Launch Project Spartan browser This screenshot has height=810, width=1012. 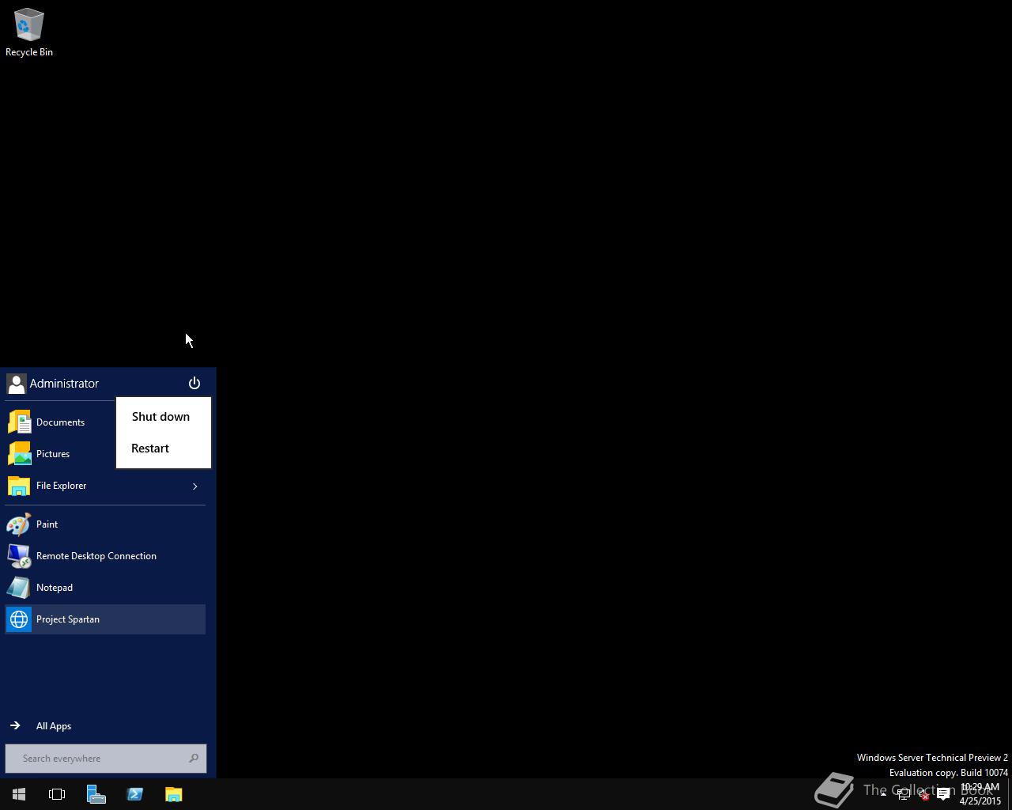(x=105, y=619)
